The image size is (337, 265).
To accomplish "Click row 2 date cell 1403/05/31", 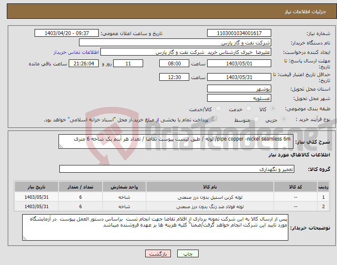I will pyautogui.click(x=36, y=206).
